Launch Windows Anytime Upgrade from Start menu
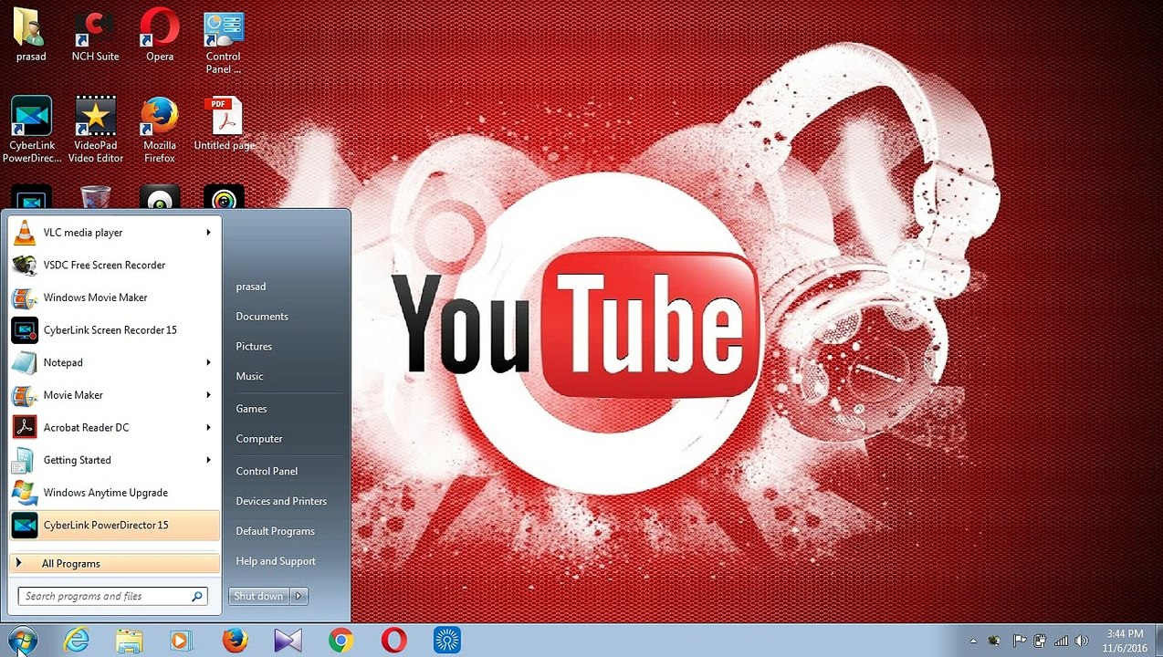The height and width of the screenshot is (657, 1163). tap(114, 493)
